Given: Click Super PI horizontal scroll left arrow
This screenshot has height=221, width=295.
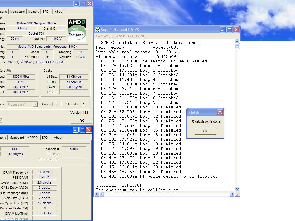Looking at the screenshot, I should pyautogui.click(x=97, y=194).
